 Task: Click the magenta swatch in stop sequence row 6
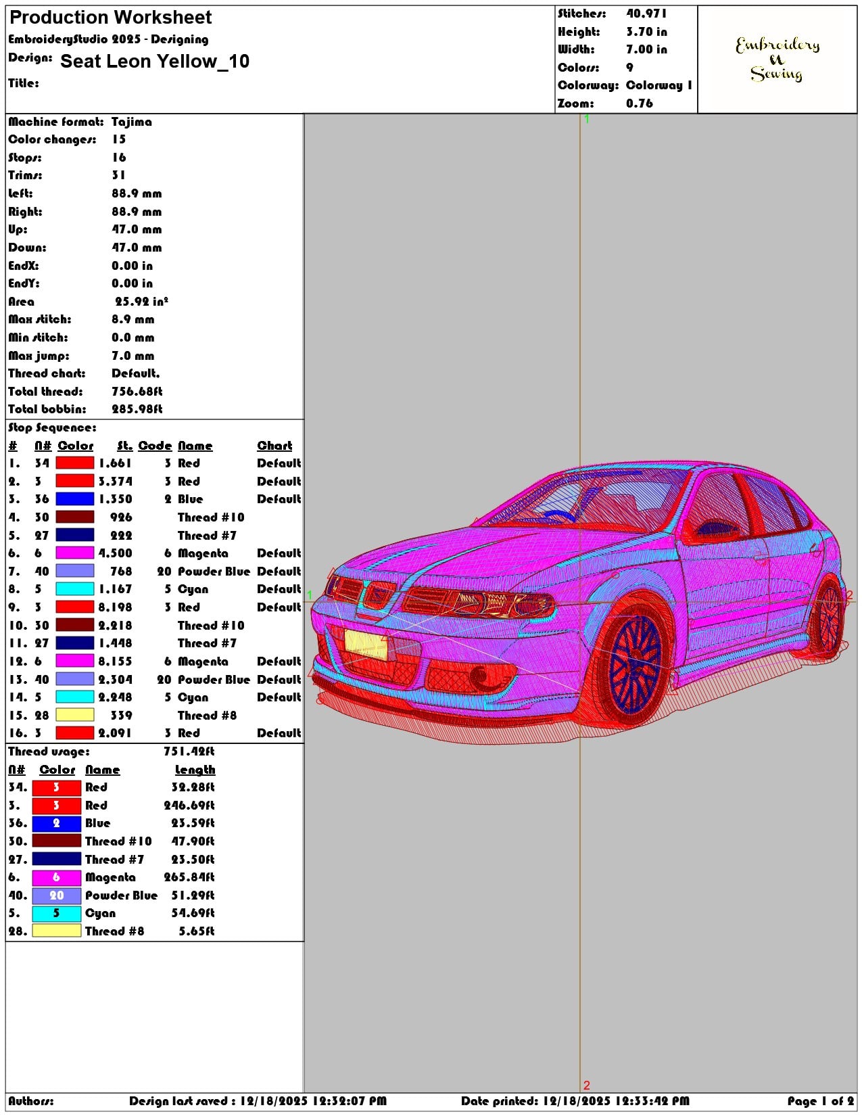[x=74, y=553]
